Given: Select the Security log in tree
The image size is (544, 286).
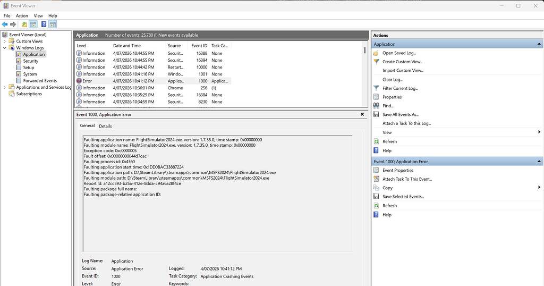Looking at the screenshot, I should 30,61.
